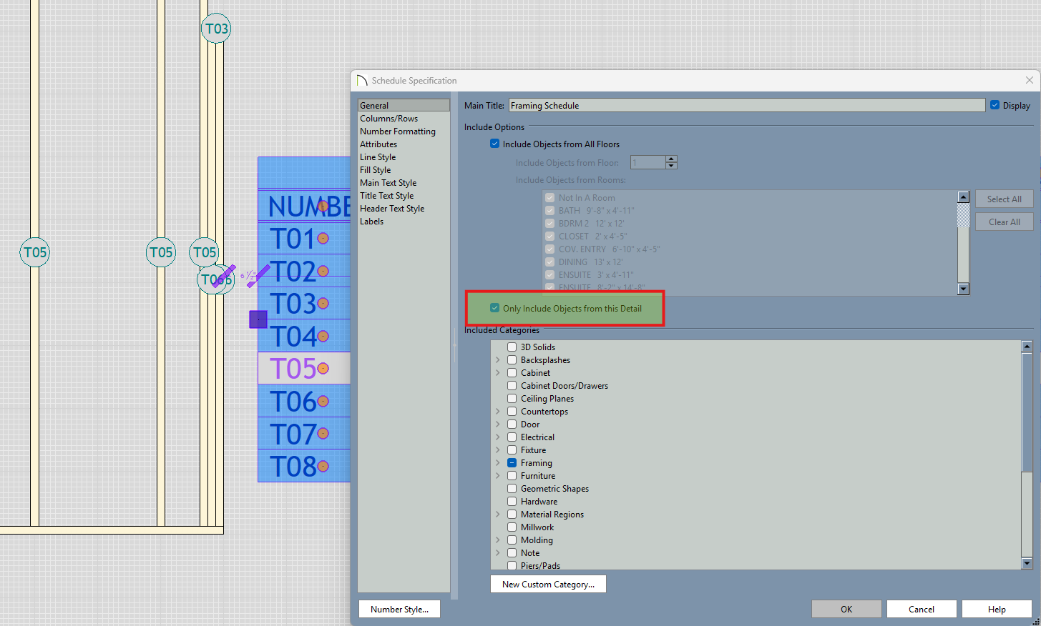Click the New Custom Category button
The width and height of the screenshot is (1041, 626).
point(548,585)
